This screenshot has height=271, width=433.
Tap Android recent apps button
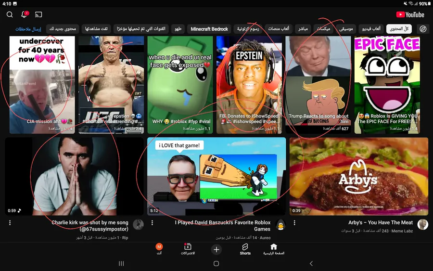[x=121, y=264]
